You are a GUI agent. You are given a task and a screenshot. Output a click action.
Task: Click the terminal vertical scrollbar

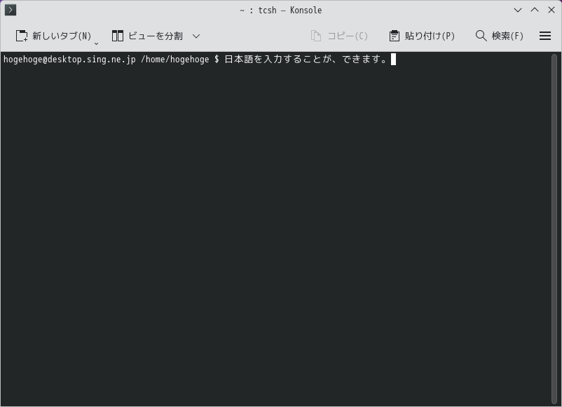click(x=554, y=228)
